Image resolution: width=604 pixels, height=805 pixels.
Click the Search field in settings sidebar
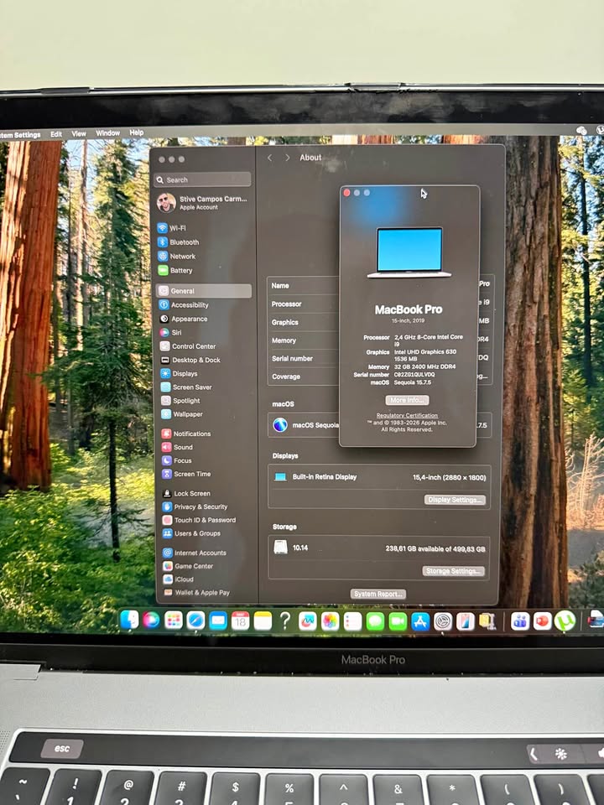202,179
